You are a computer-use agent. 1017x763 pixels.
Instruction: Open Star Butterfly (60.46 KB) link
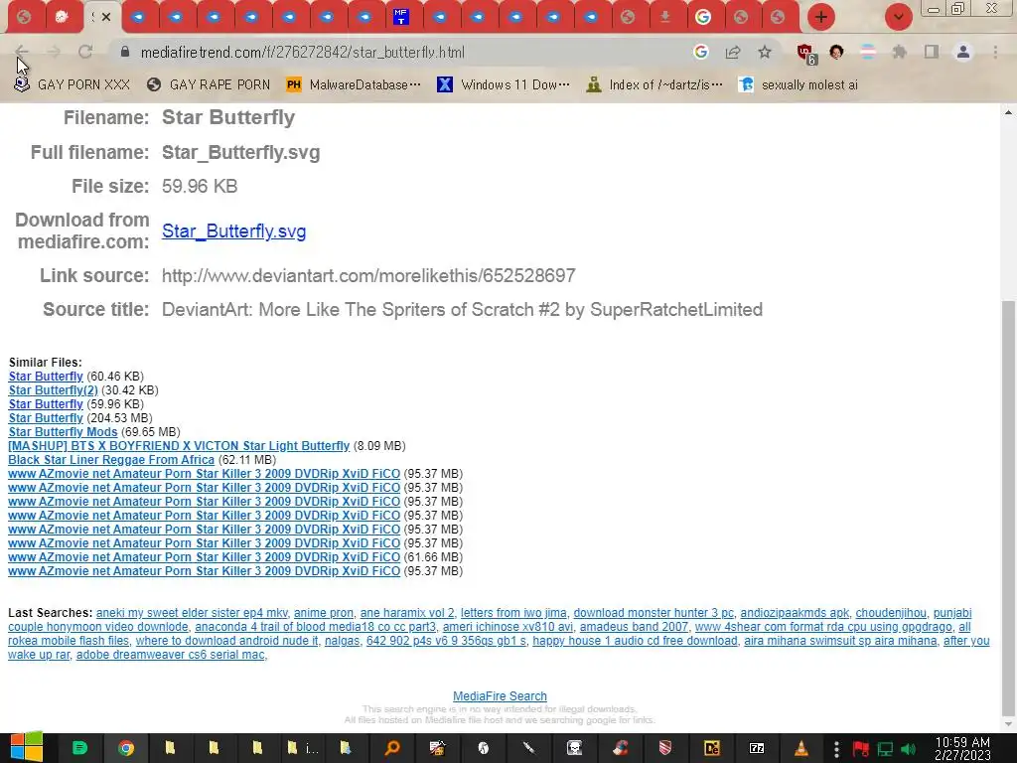pos(46,377)
